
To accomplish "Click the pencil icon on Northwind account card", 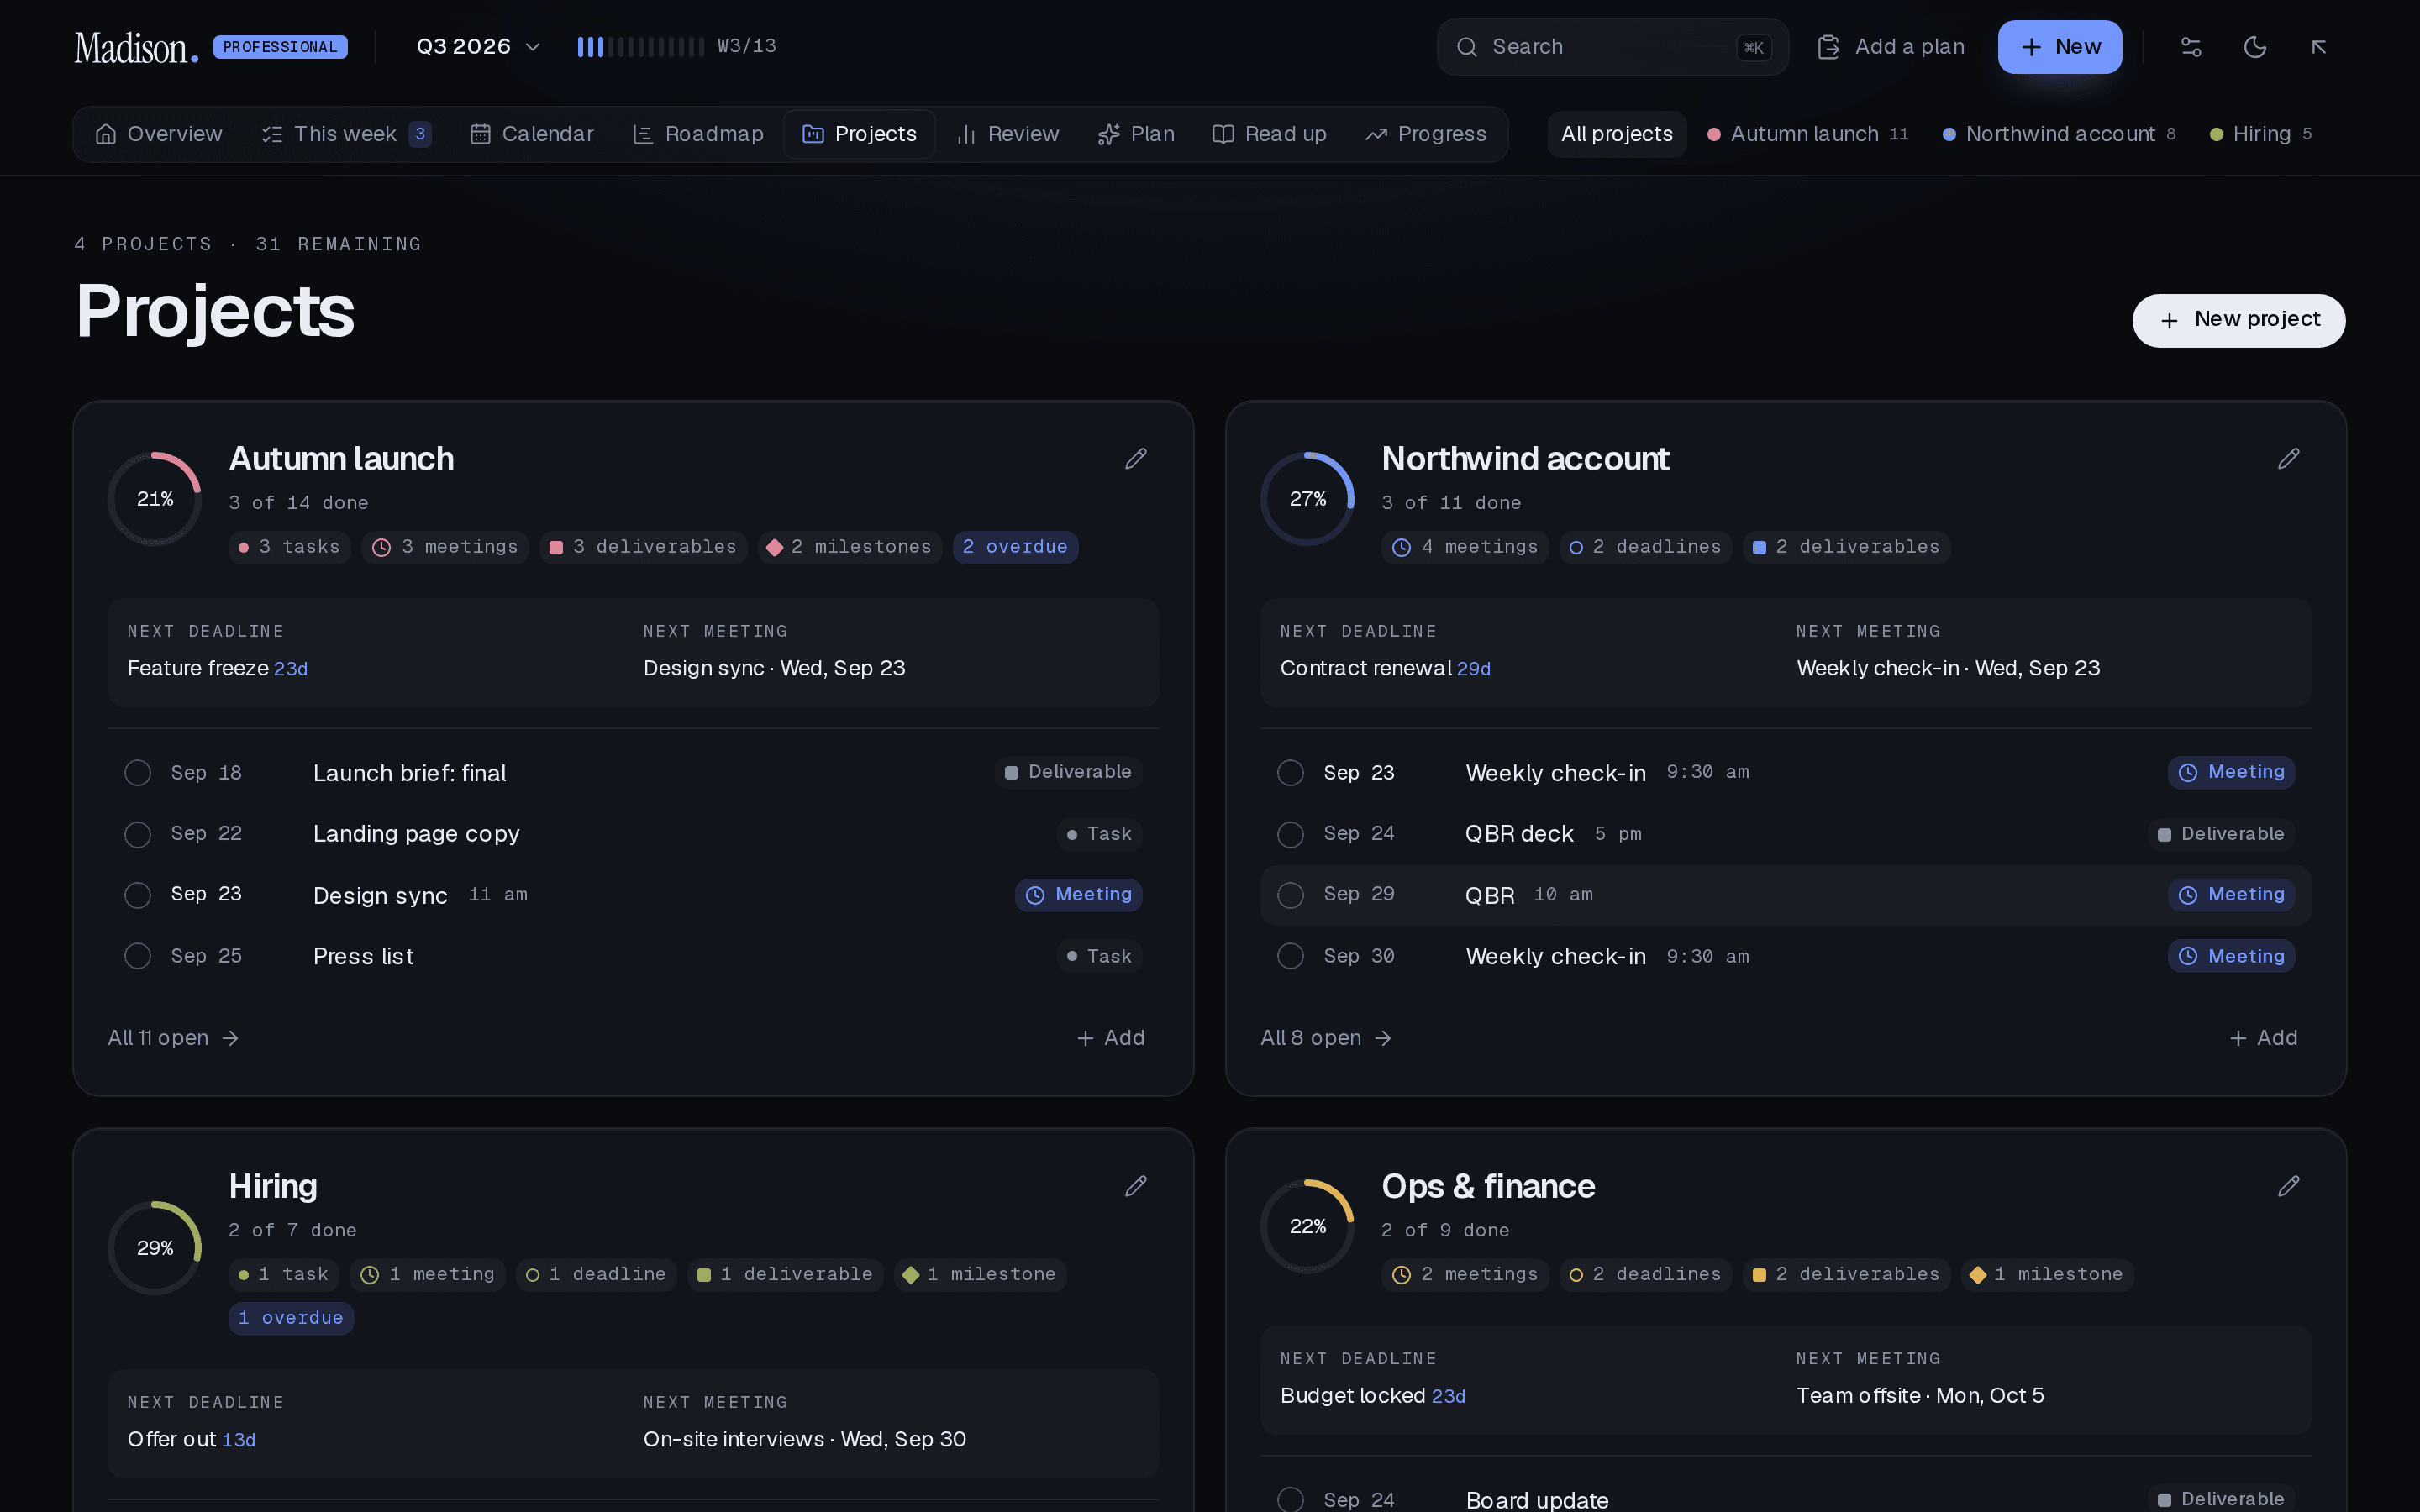I will point(2288,459).
